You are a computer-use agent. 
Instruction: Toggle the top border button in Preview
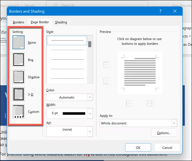pos(106,64)
